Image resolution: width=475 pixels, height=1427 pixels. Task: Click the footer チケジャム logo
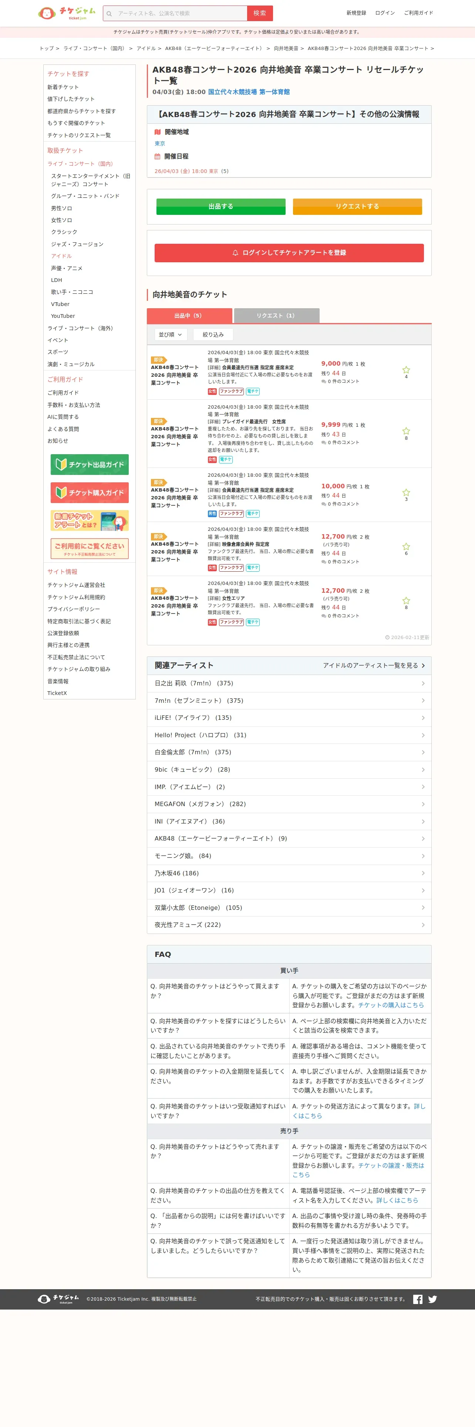click(58, 1299)
